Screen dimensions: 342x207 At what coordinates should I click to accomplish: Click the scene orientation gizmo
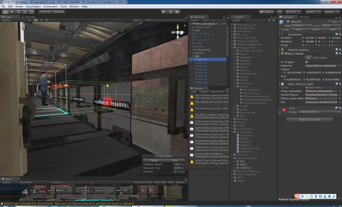click(178, 32)
